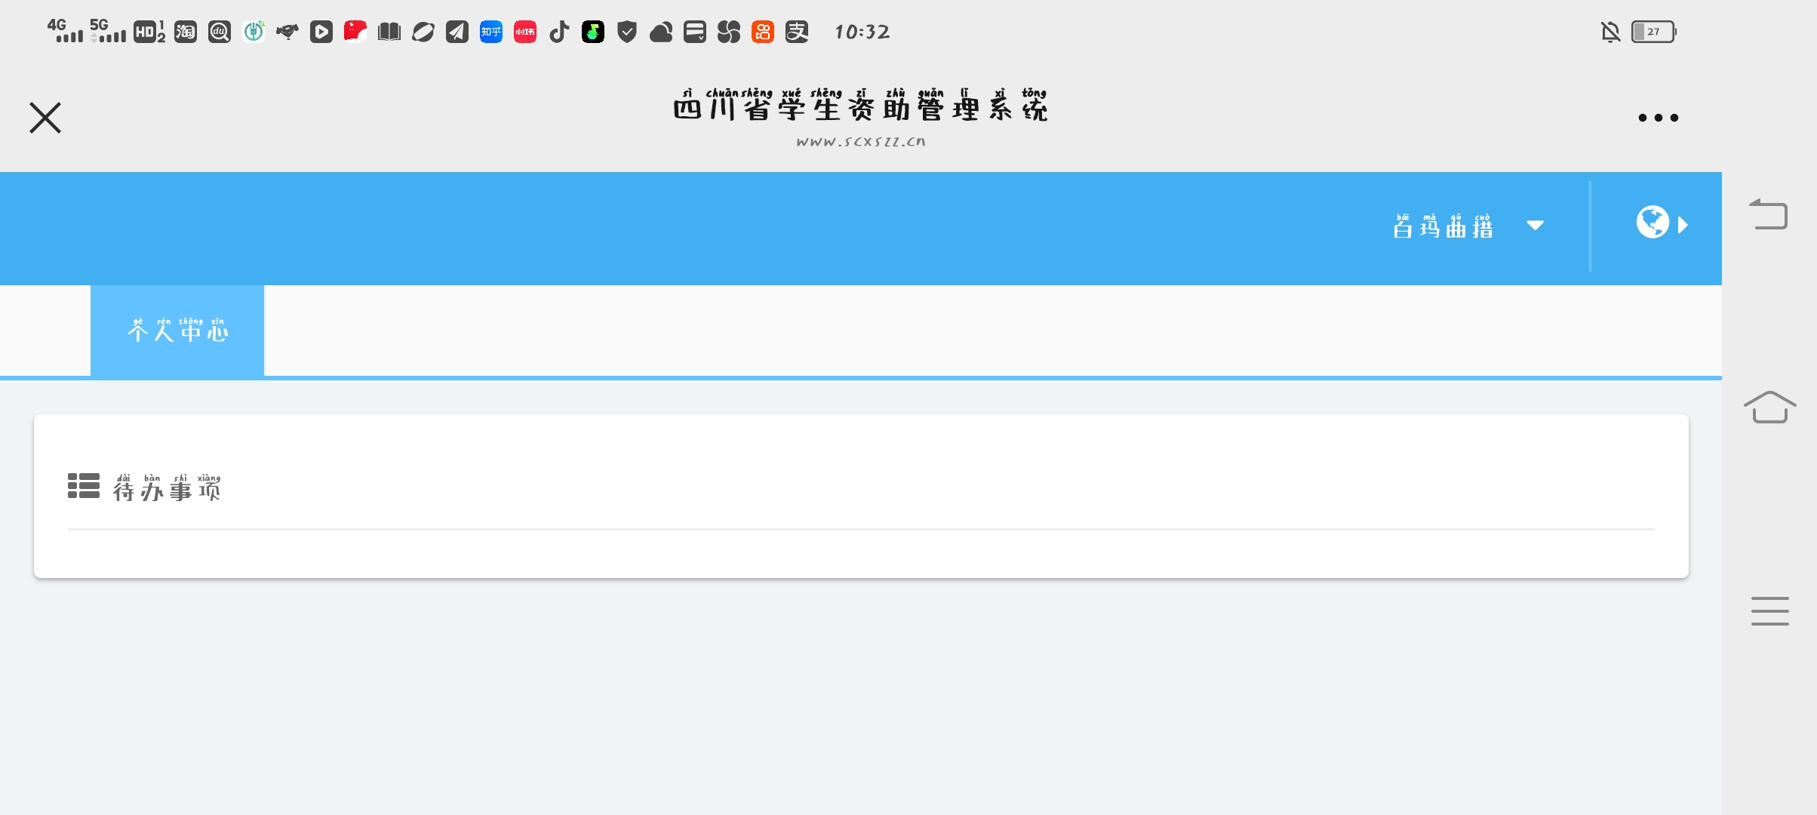Tap the Android home navigation button
1817x815 pixels.
[x=1769, y=407]
